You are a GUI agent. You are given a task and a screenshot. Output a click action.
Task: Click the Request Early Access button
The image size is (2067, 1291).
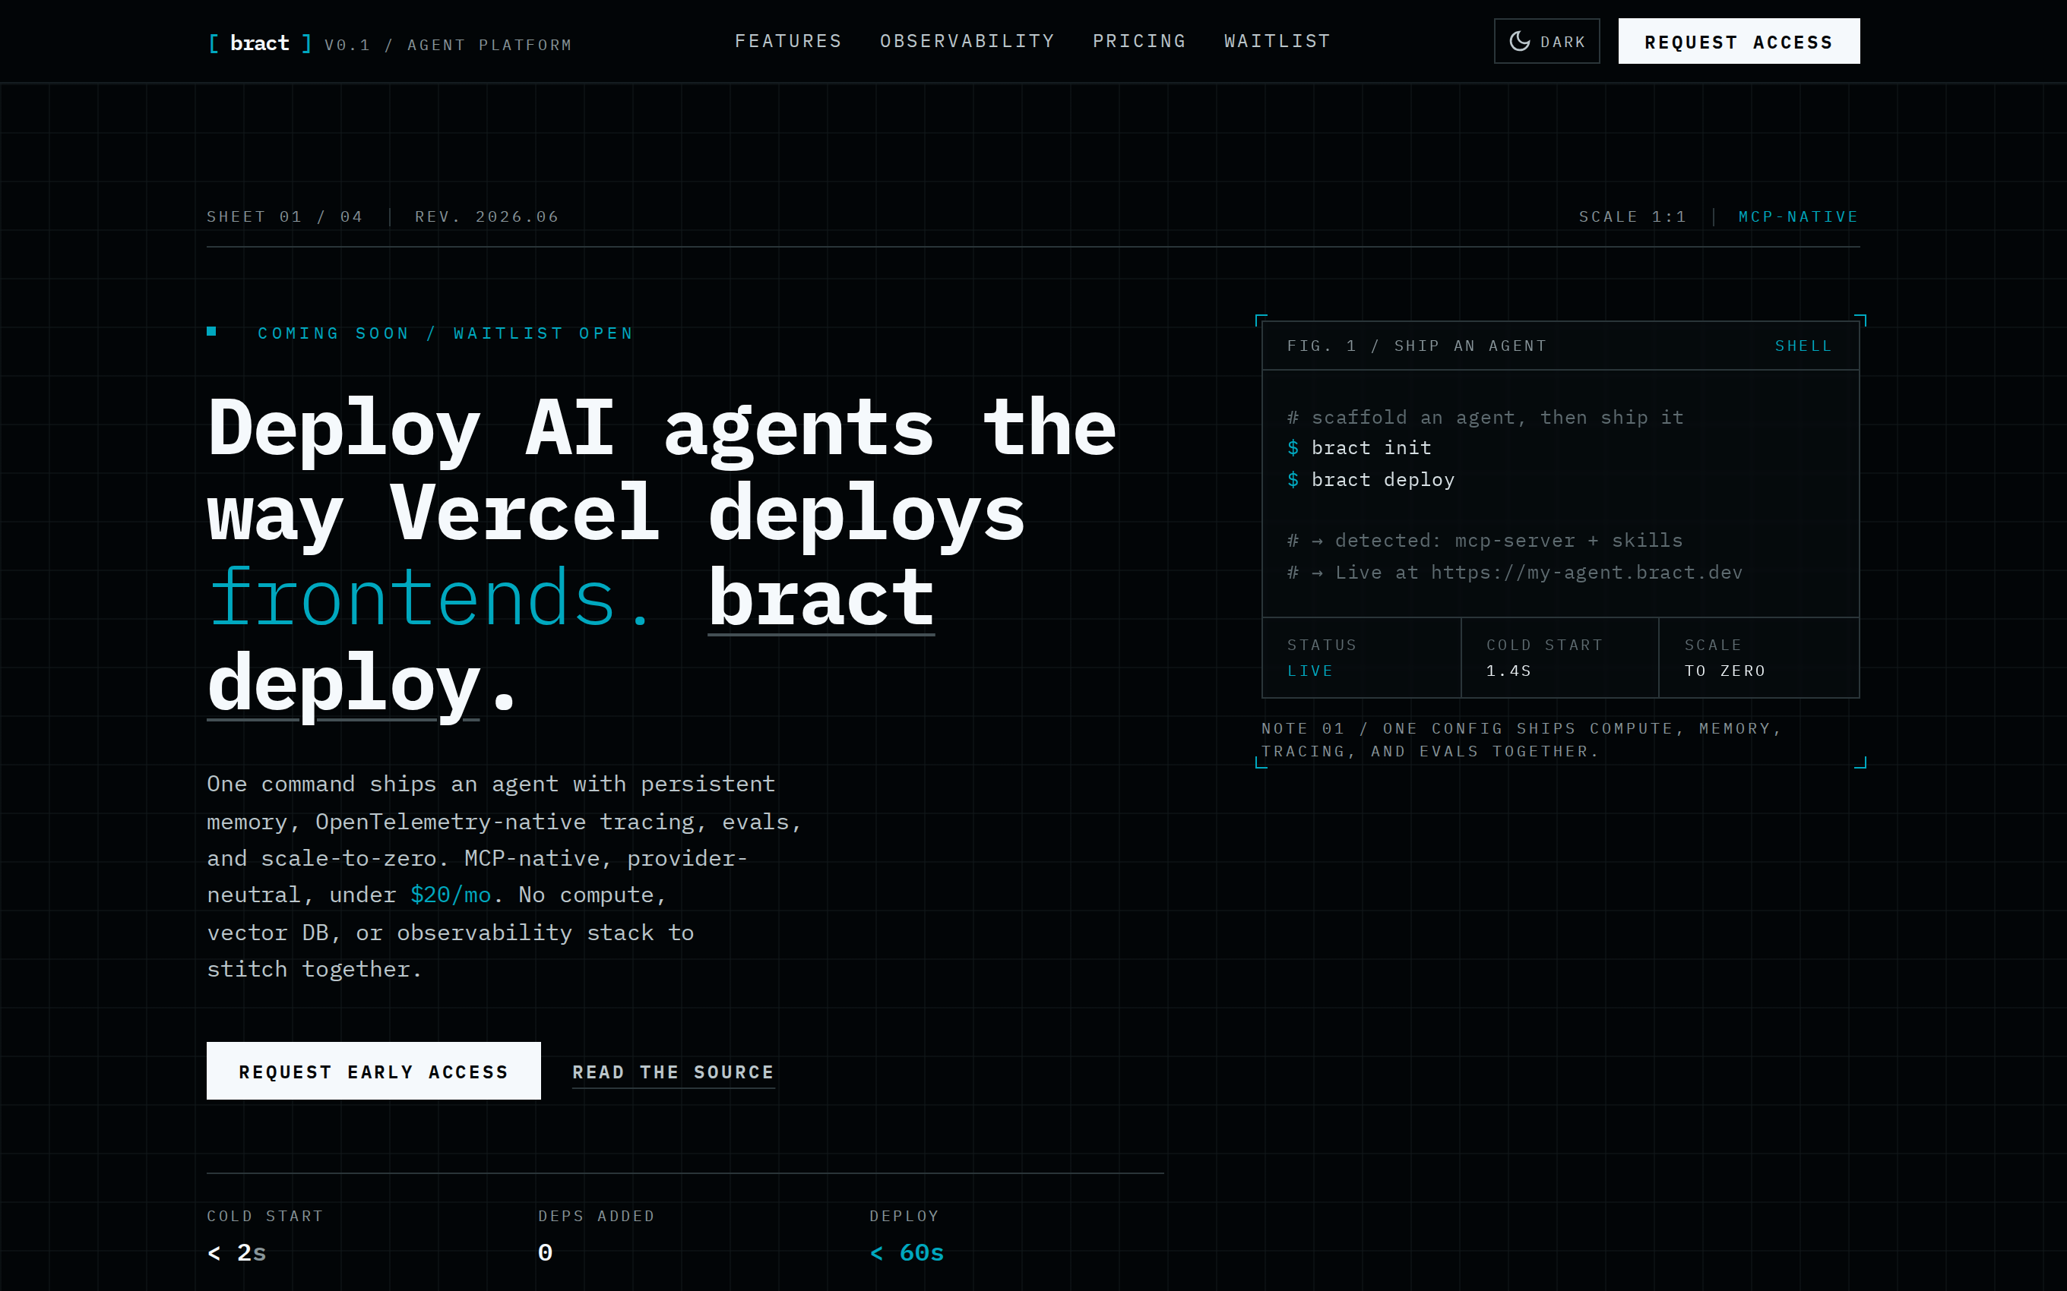(373, 1071)
